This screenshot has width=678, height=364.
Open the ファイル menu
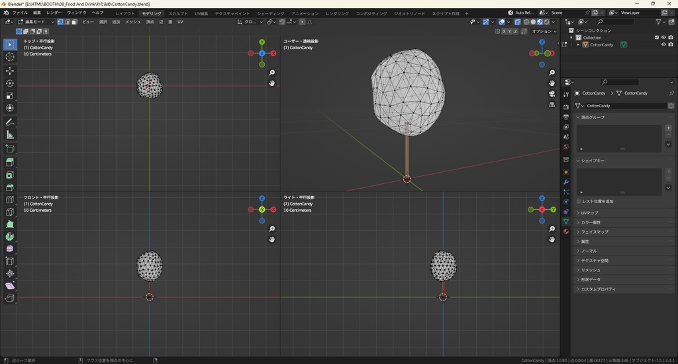pos(20,13)
